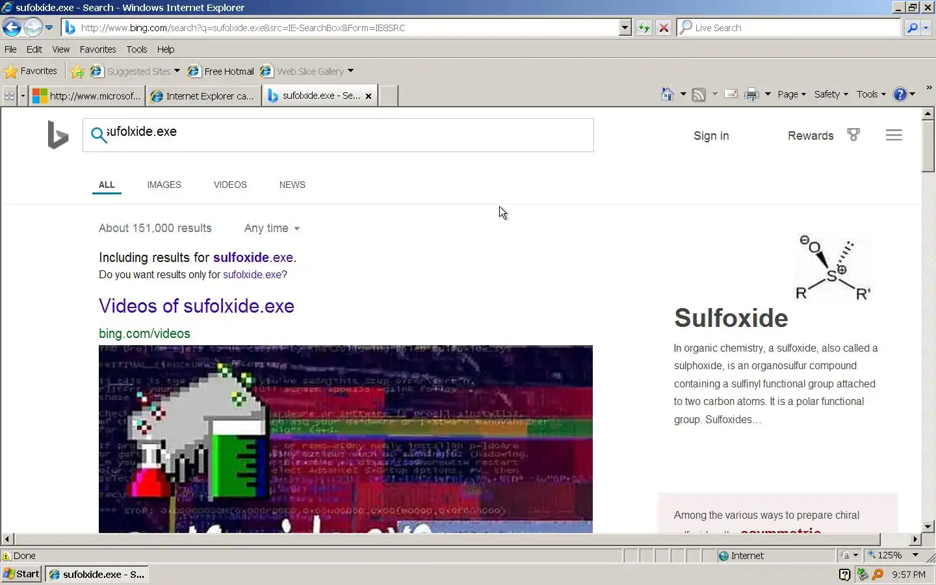
Task: Open the Tools command bar menu
Action: tap(871, 94)
